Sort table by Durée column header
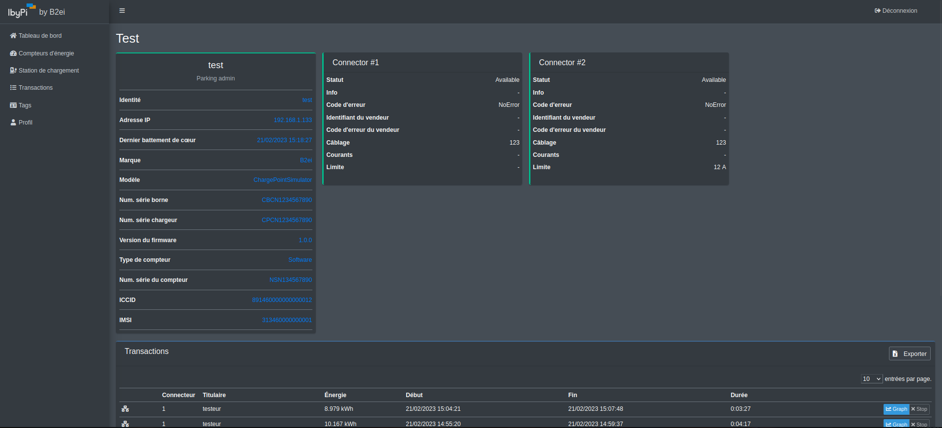Screen dimensions: 942x428 click(739, 395)
